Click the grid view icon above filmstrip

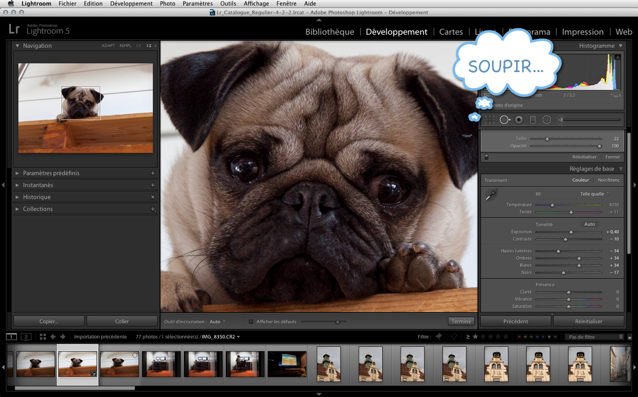[43, 337]
